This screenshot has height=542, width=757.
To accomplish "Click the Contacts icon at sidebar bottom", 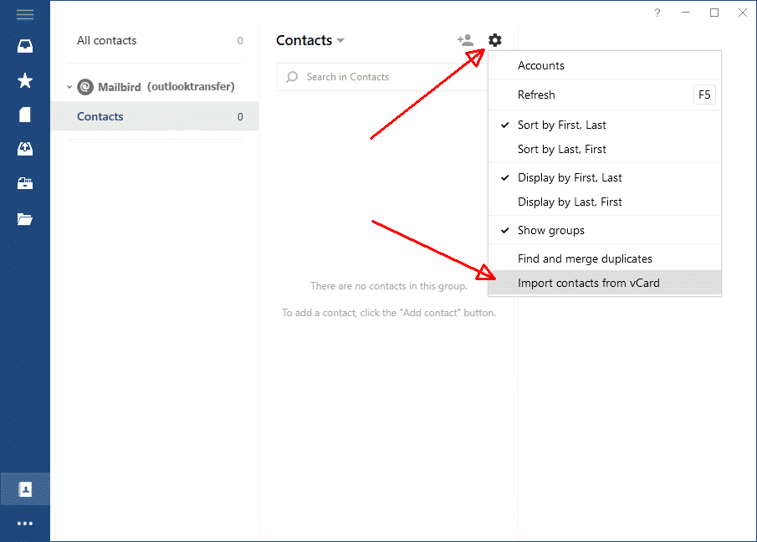I will coord(25,489).
